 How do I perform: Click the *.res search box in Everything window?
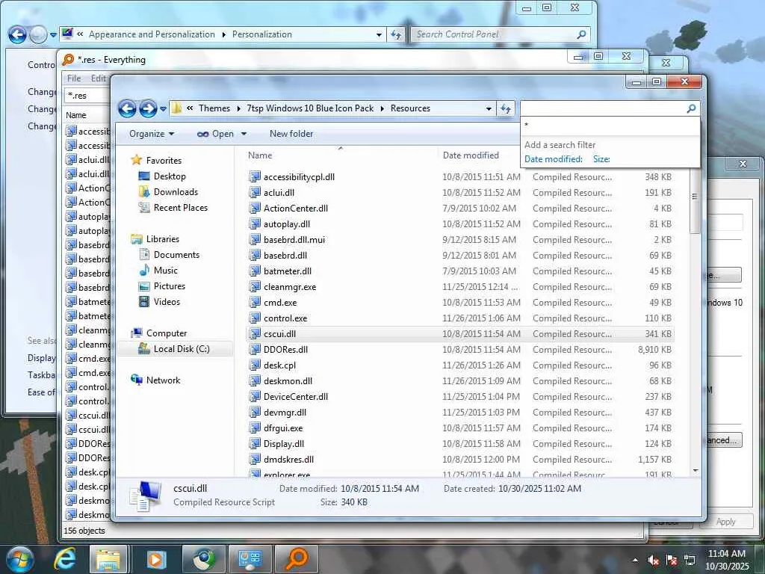click(x=87, y=96)
